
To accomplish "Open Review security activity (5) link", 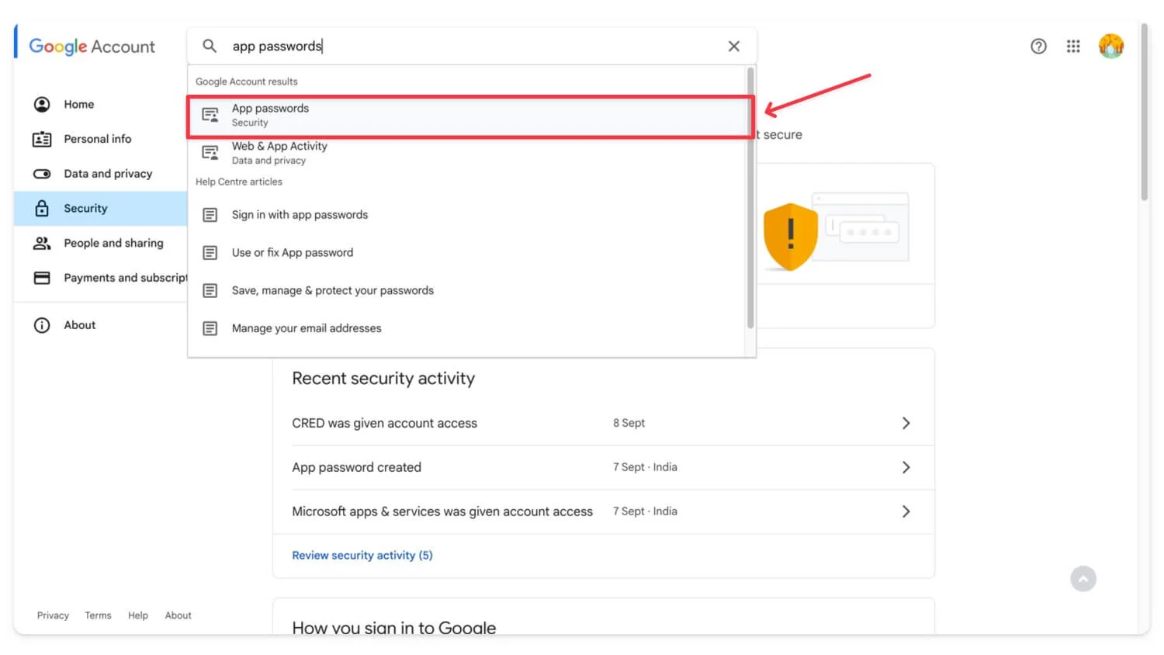I will [362, 556].
